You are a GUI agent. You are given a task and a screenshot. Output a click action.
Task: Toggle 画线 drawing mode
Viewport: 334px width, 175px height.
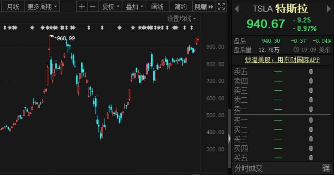click(x=157, y=6)
